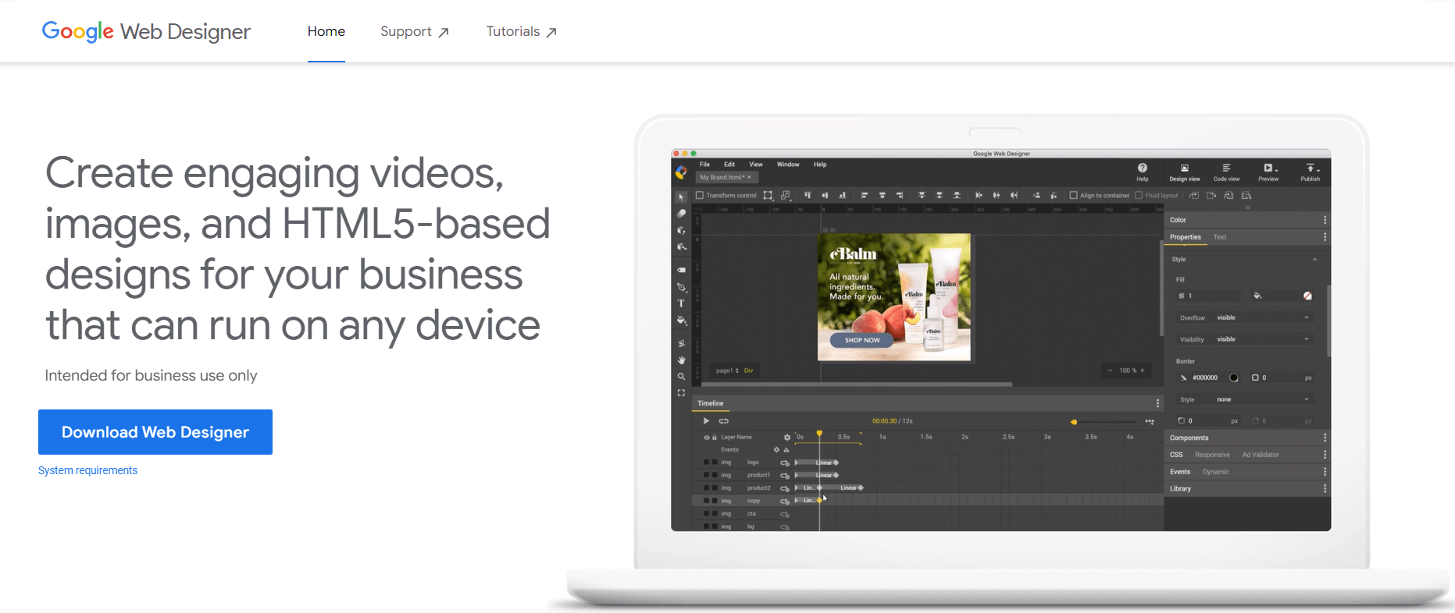Click the Help question mark icon

(x=1143, y=168)
